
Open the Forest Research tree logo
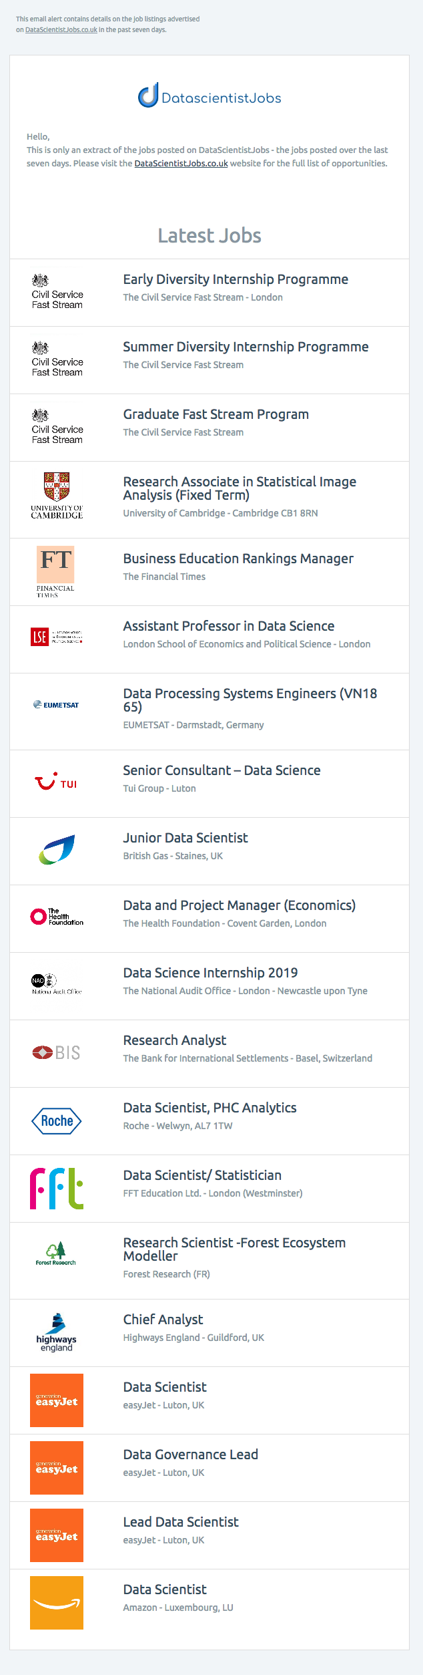[56, 1253]
